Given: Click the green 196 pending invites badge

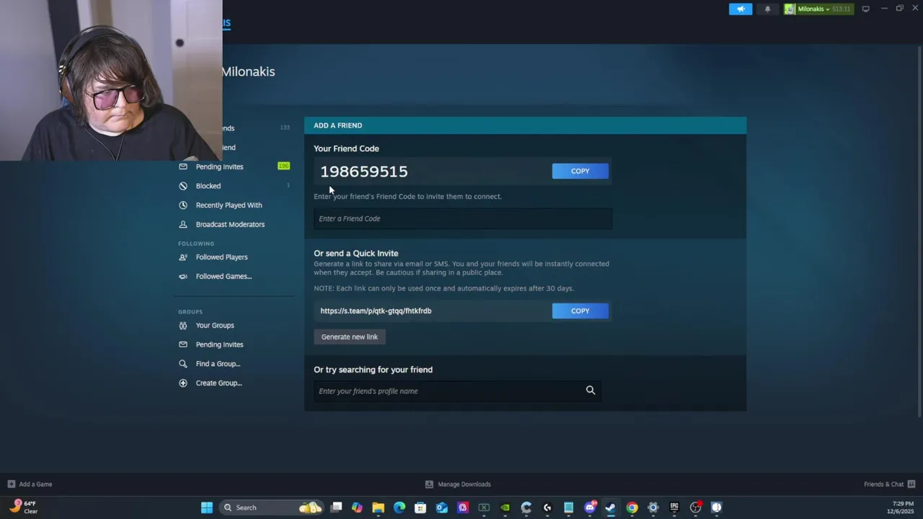Looking at the screenshot, I should [x=283, y=166].
